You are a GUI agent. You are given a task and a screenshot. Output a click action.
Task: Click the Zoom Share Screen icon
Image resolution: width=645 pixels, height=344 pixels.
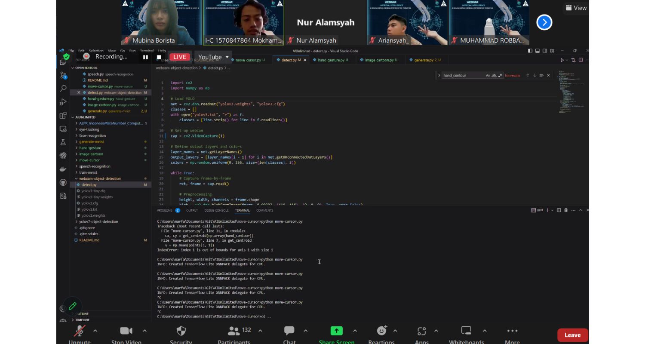(x=336, y=331)
